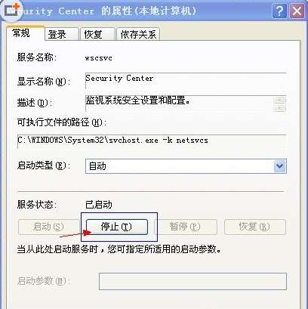Click the overlay icon in the title bar corner

point(12,10)
